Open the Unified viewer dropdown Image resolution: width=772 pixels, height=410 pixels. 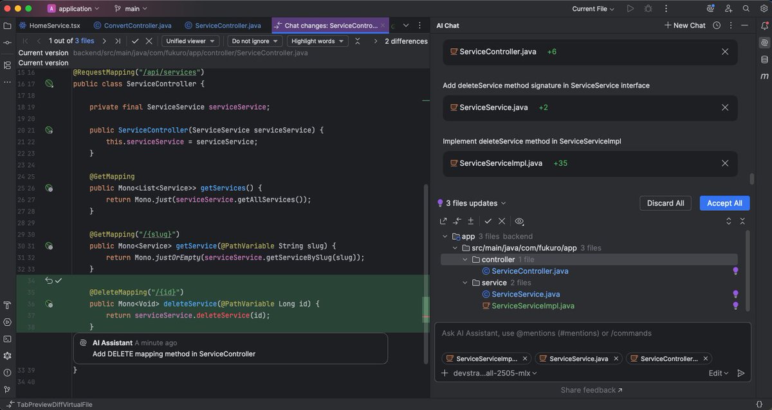[x=190, y=41]
